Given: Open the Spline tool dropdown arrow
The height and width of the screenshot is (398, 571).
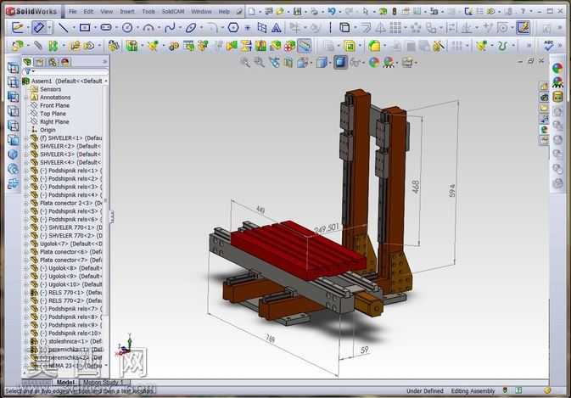Looking at the screenshot, I should (179, 28).
